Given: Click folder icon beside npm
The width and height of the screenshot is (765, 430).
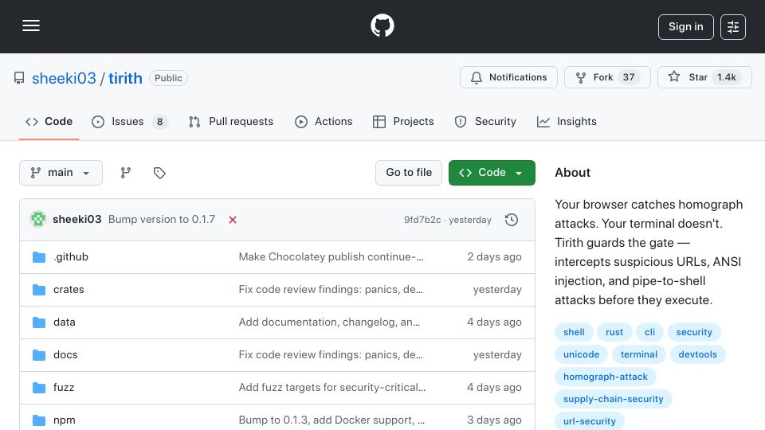Looking at the screenshot, I should click(39, 420).
